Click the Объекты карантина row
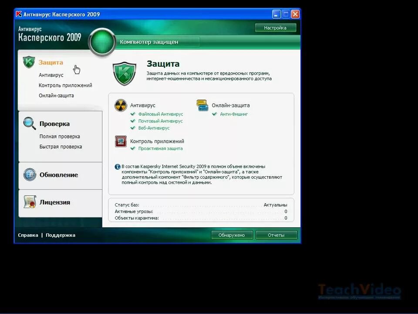This screenshot has width=418, height=314. click(x=201, y=218)
